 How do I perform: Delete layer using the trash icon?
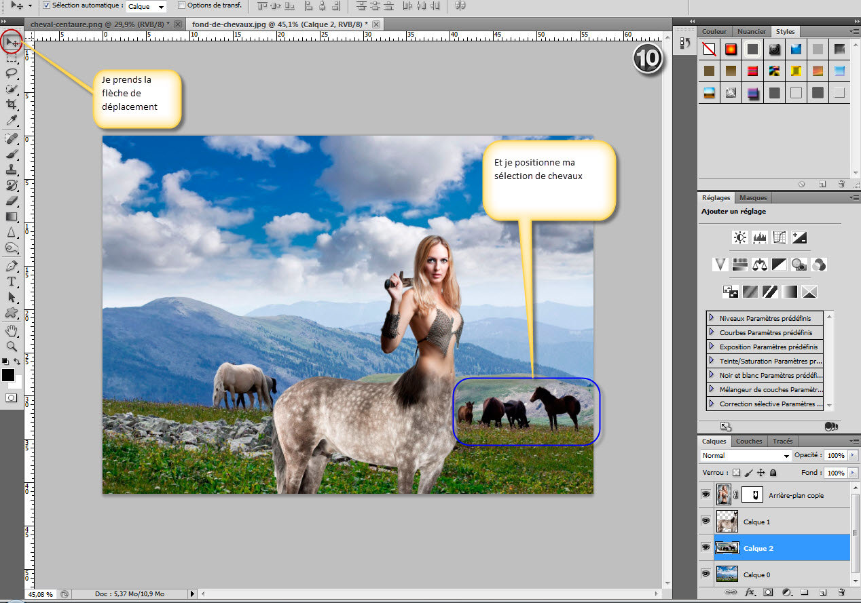[x=841, y=592]
